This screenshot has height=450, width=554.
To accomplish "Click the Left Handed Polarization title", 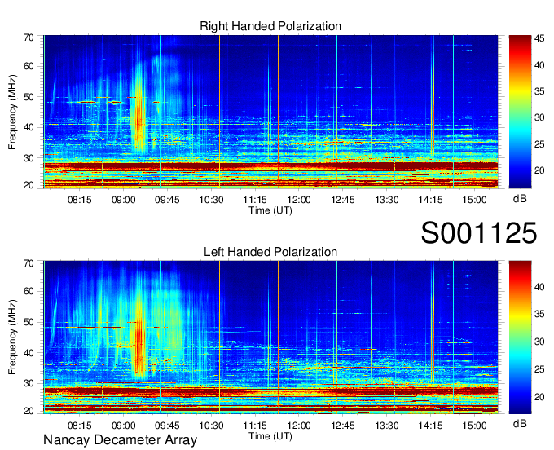I will (x=270, y=252).
